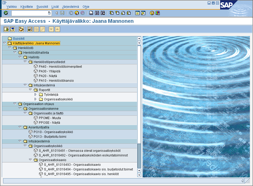Click the Change Favorites pencil icon
Viewport: 253px width, 186px height.
coord(42,29)
